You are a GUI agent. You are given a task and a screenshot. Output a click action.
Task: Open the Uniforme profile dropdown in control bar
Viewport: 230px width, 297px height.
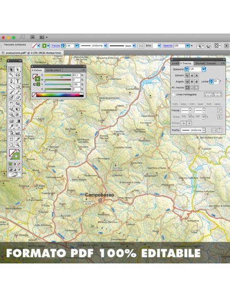(x=105, y=46)
